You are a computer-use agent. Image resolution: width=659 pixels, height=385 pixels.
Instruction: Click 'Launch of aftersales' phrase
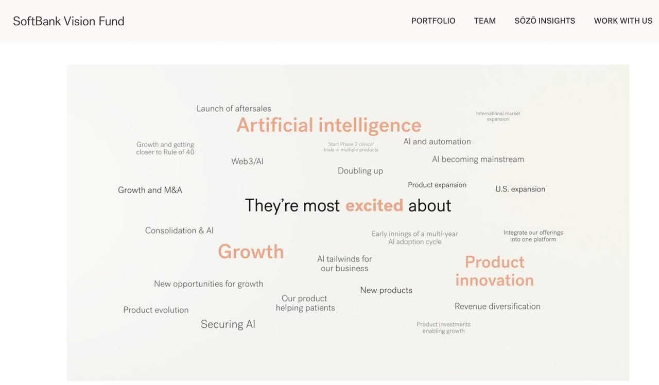234,109
